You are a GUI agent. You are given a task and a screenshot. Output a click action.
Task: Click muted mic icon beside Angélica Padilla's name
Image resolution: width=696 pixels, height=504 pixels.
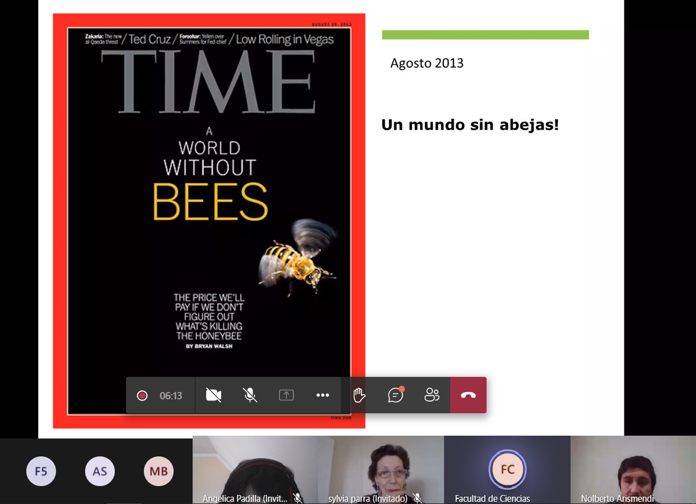(x=298, y=498)
